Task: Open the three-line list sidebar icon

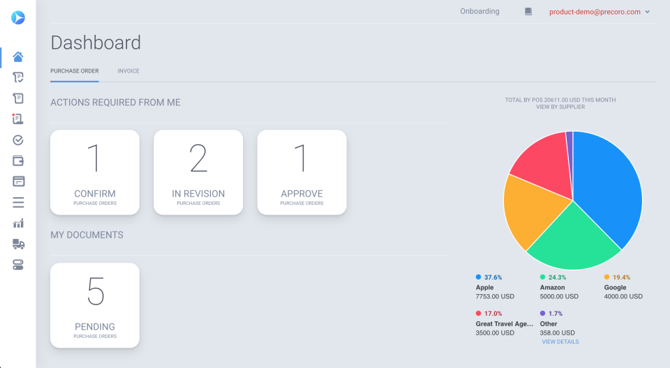Action: [18, 202]
